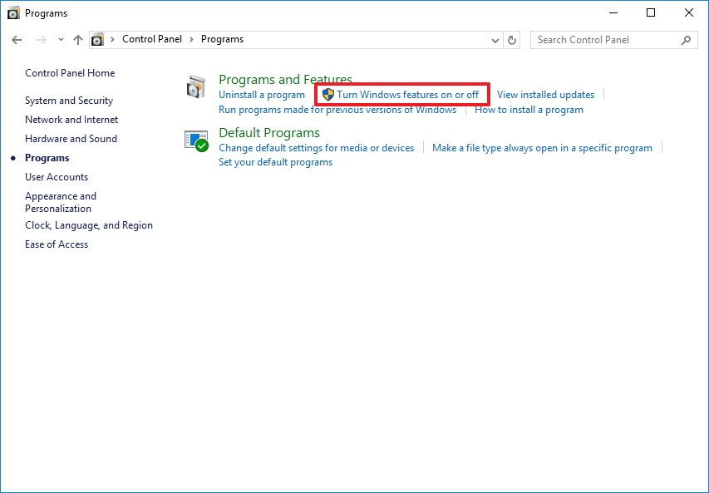Minimize the Programs window
Screen dimensions: 709x493
(613, 12)
